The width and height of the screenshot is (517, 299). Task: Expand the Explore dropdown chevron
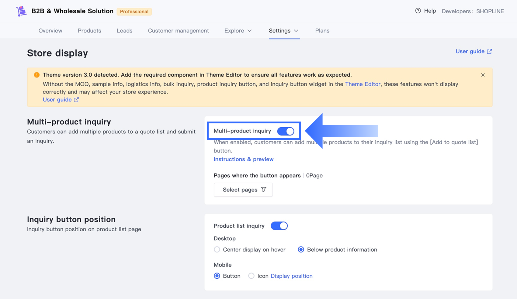click(250, 31)
